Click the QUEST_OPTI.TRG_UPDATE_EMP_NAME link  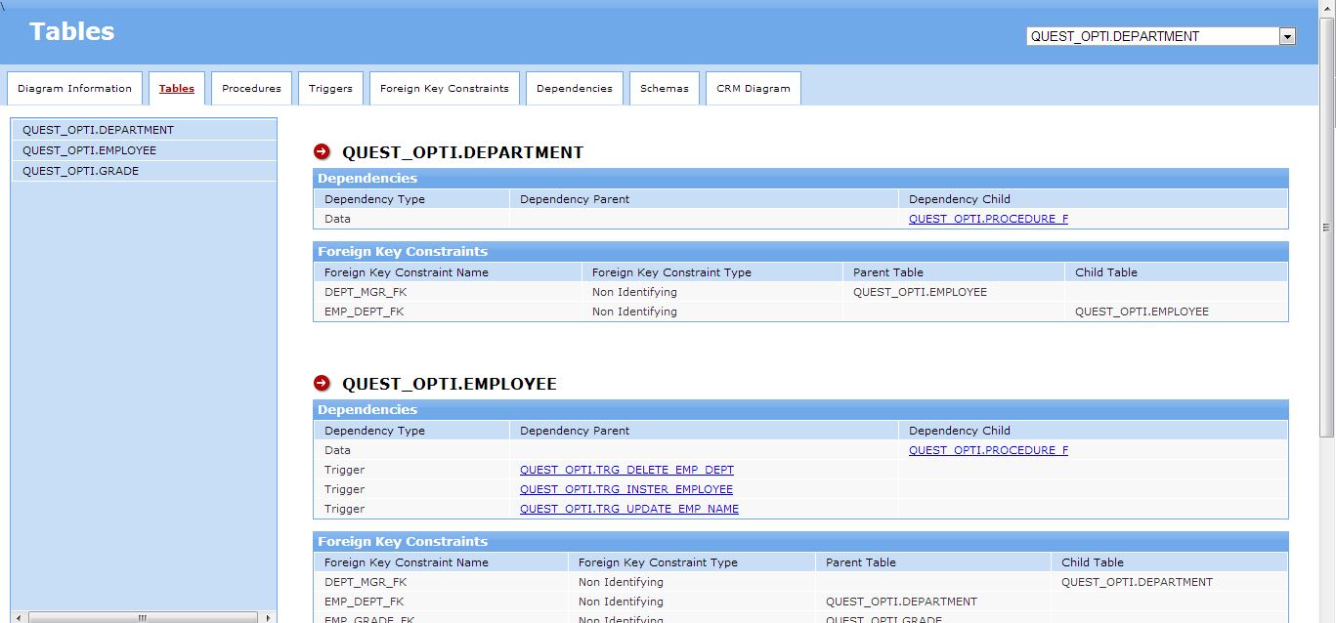tap(628, 509)
